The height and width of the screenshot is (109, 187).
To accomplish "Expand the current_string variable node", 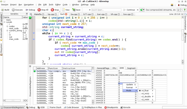I will point(7,31).
